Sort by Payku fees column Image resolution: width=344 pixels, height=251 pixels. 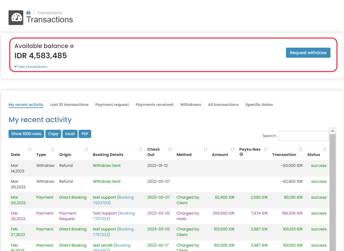pyautogui.click(x=266, y=149)
